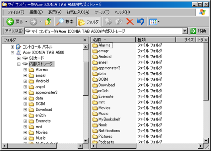Close the フォルダ pane with X

[85, 40]
